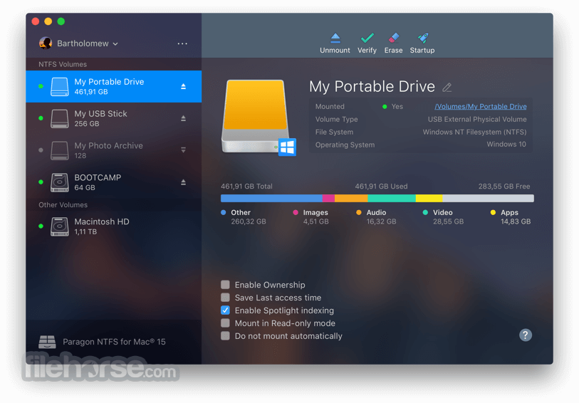Click USB External Physical Volume value
The image size is (579, 403).
tap(477, 119)
